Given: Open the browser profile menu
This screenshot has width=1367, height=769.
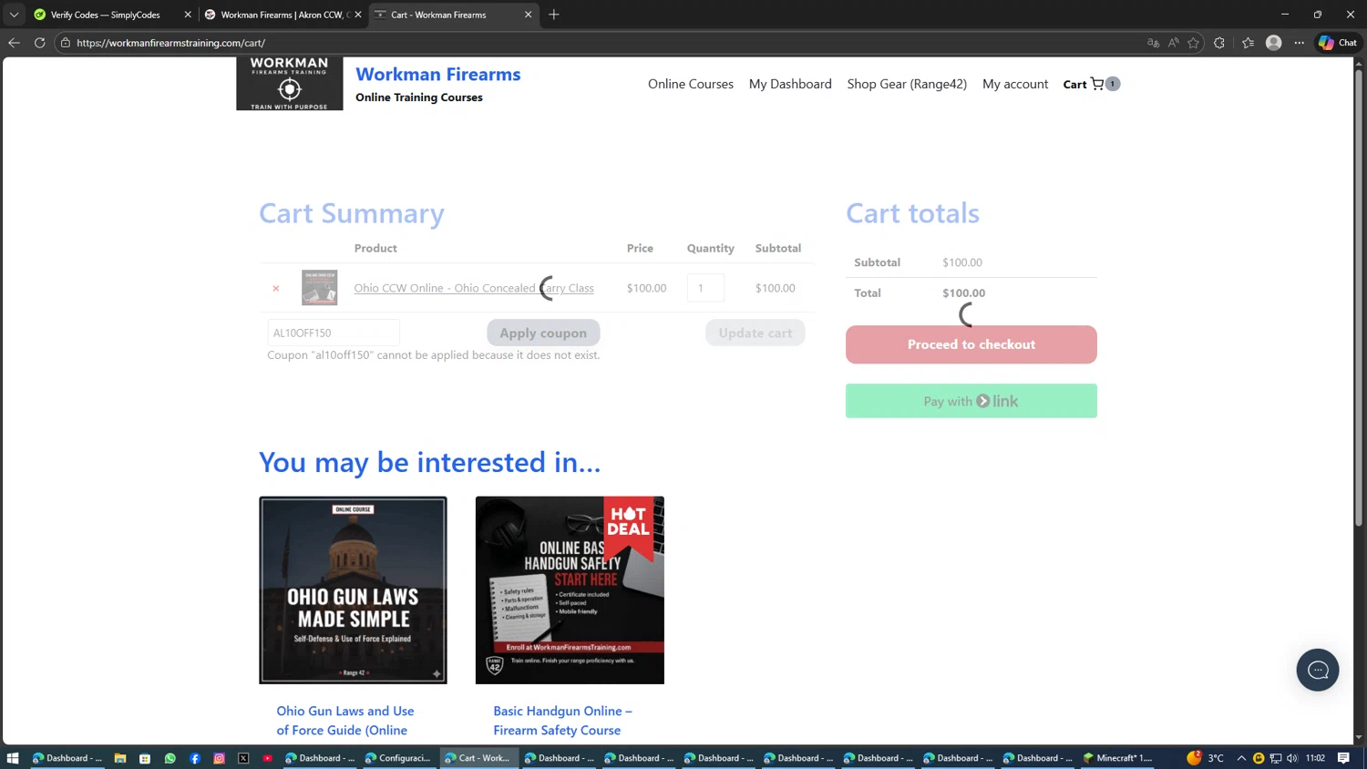Looking at the screenshot, I should [1274, 43].
